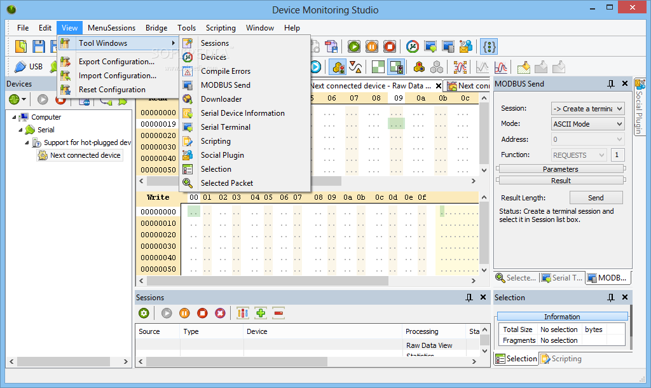Click the wave with expanding arrows icon

point(460,67)
